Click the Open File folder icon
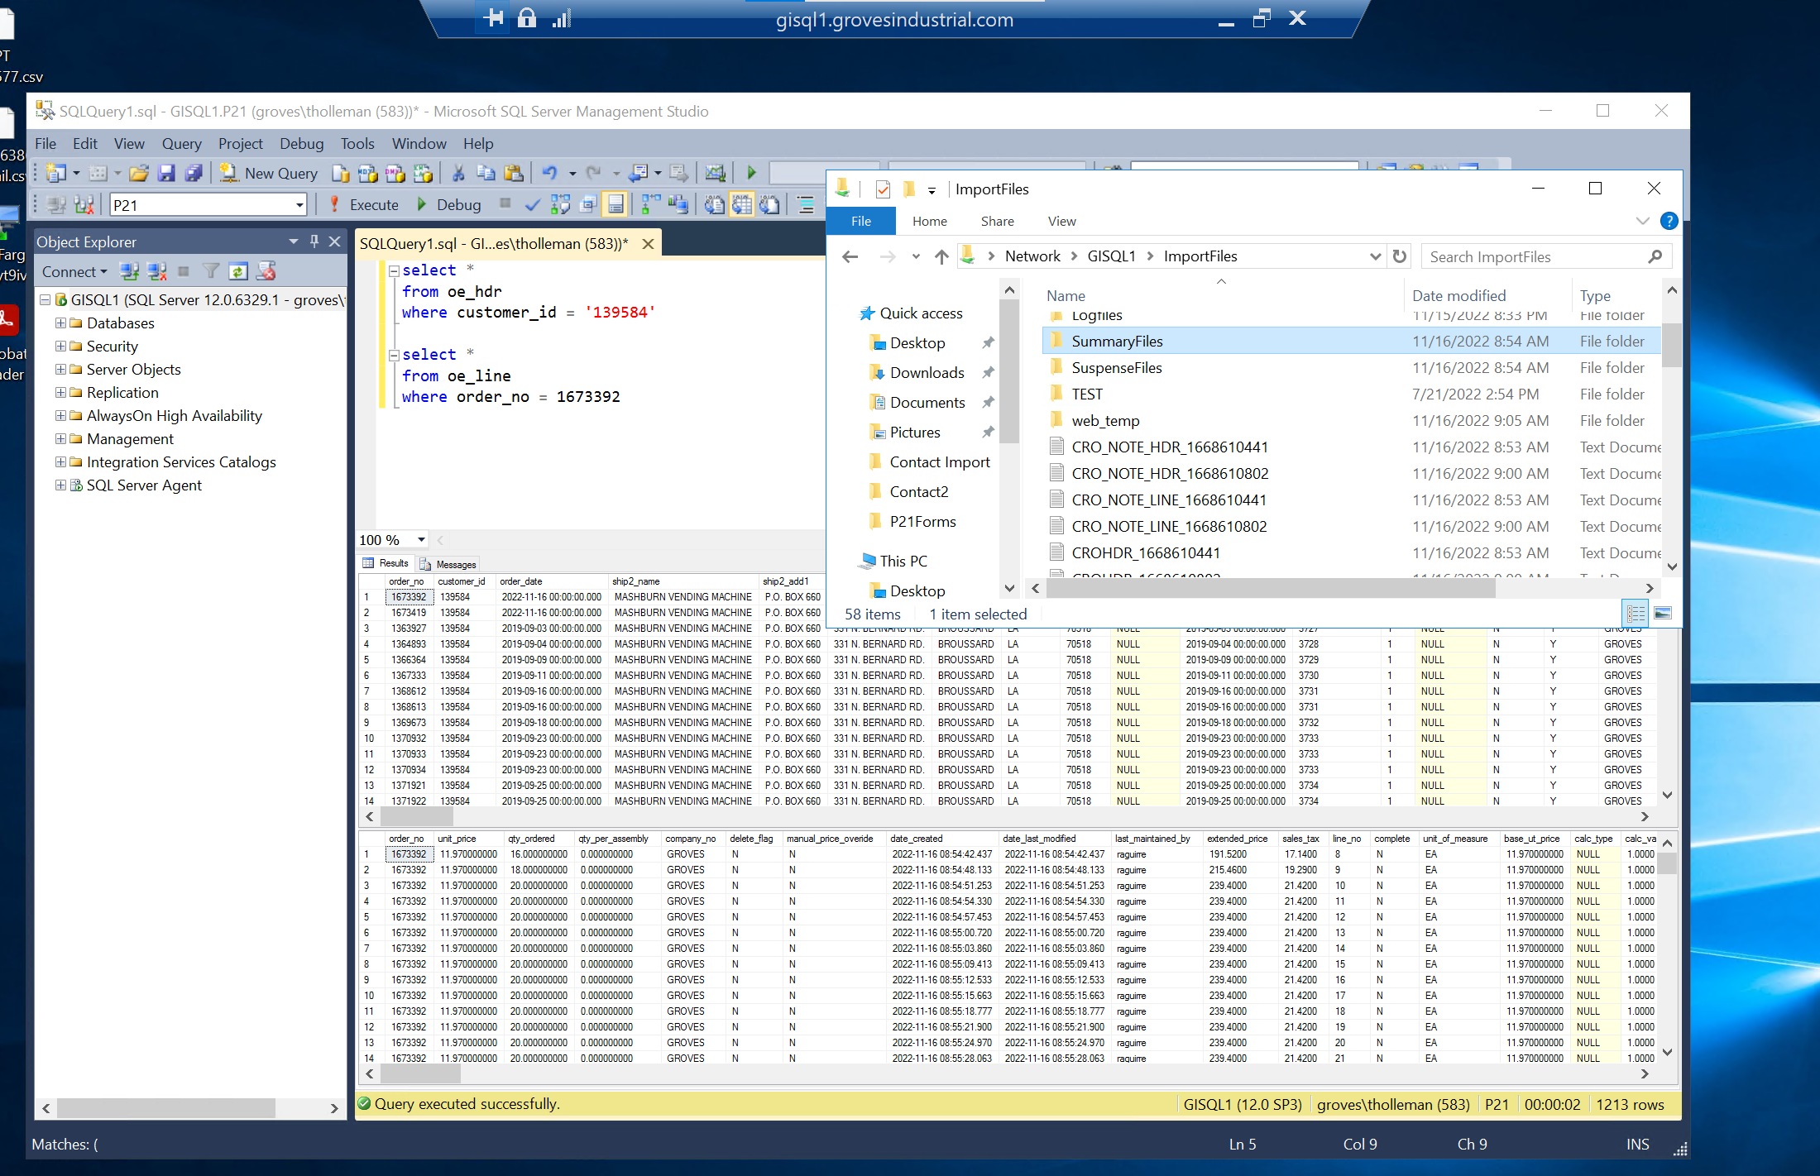Image resolution: width=1820 pixels, height=1176 pixels. (139, 173)
